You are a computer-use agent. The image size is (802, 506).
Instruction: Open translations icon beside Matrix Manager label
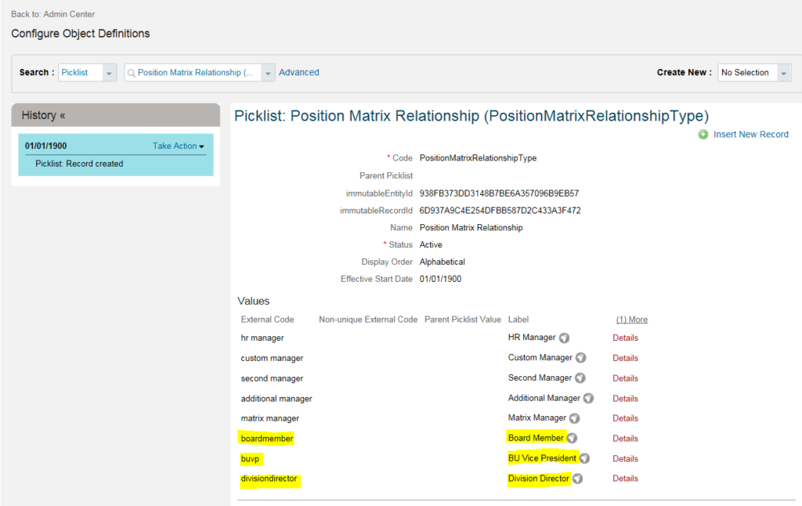coord(575,418)
